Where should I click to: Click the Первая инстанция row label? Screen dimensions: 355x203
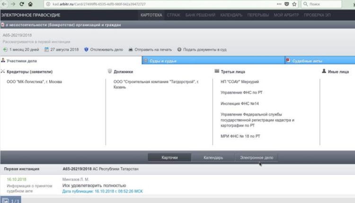[x=21, y=169]
